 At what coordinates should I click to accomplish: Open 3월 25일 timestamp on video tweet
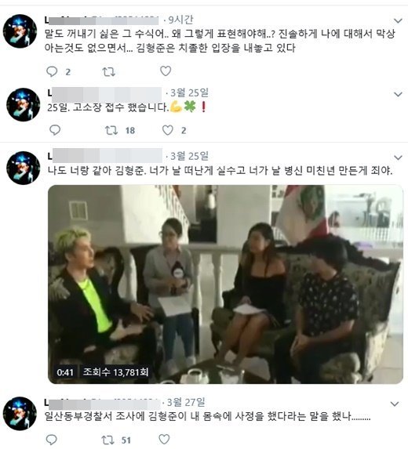(x=190, y=156)
